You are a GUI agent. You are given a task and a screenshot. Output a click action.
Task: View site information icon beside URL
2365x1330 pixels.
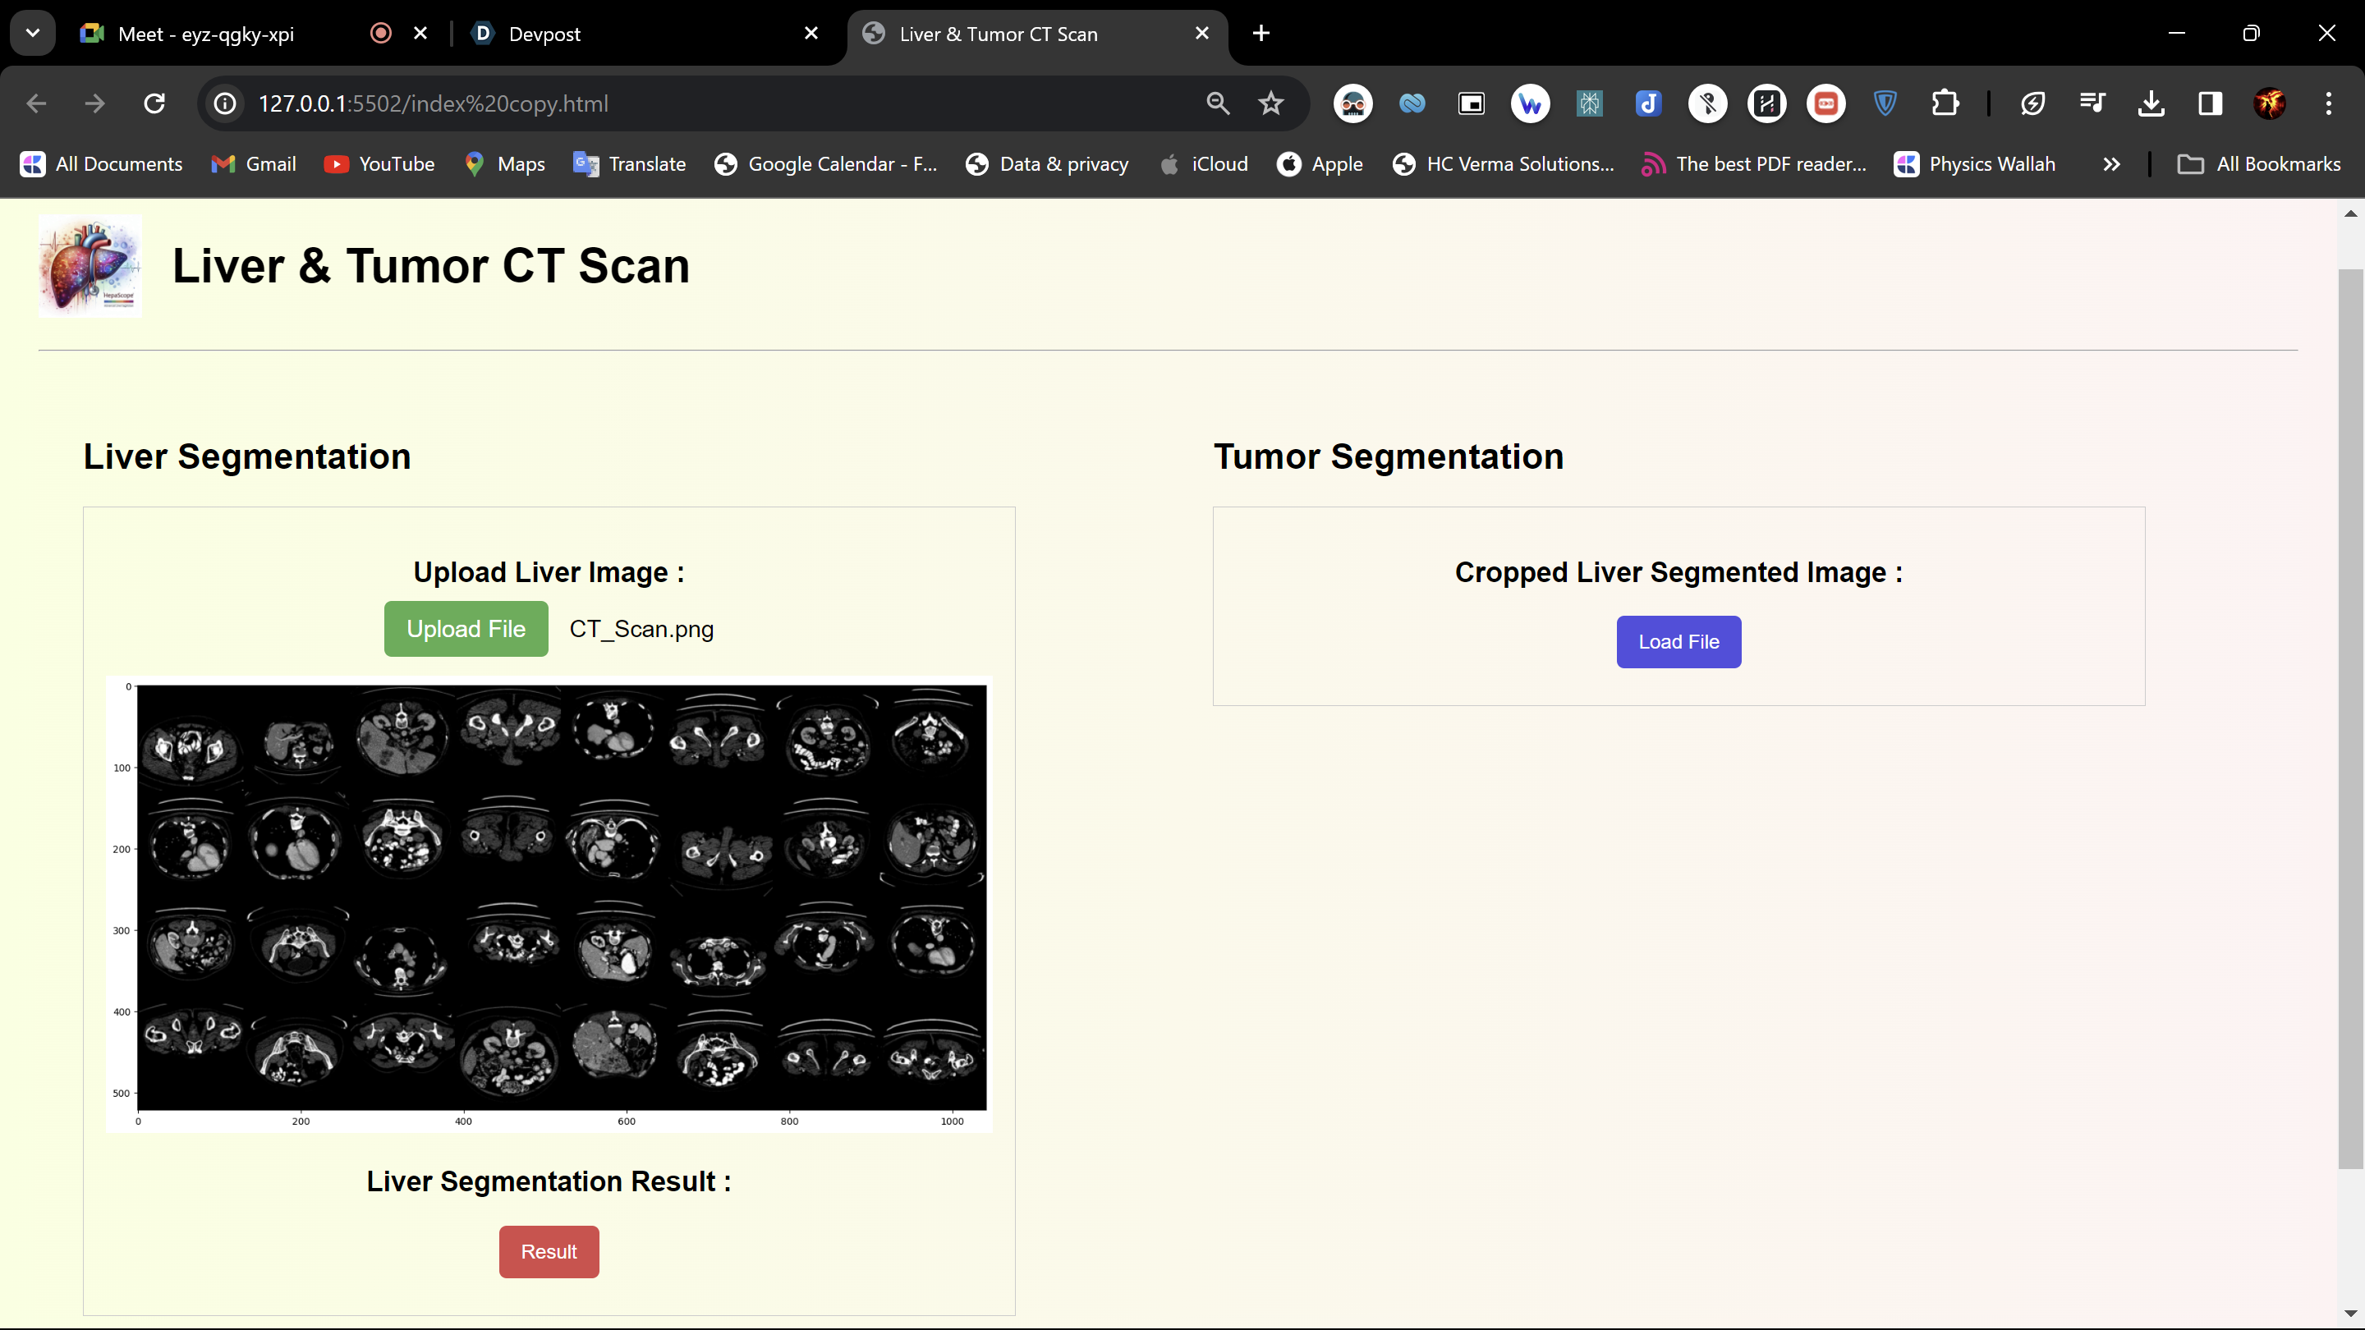[x=225, y=103]
